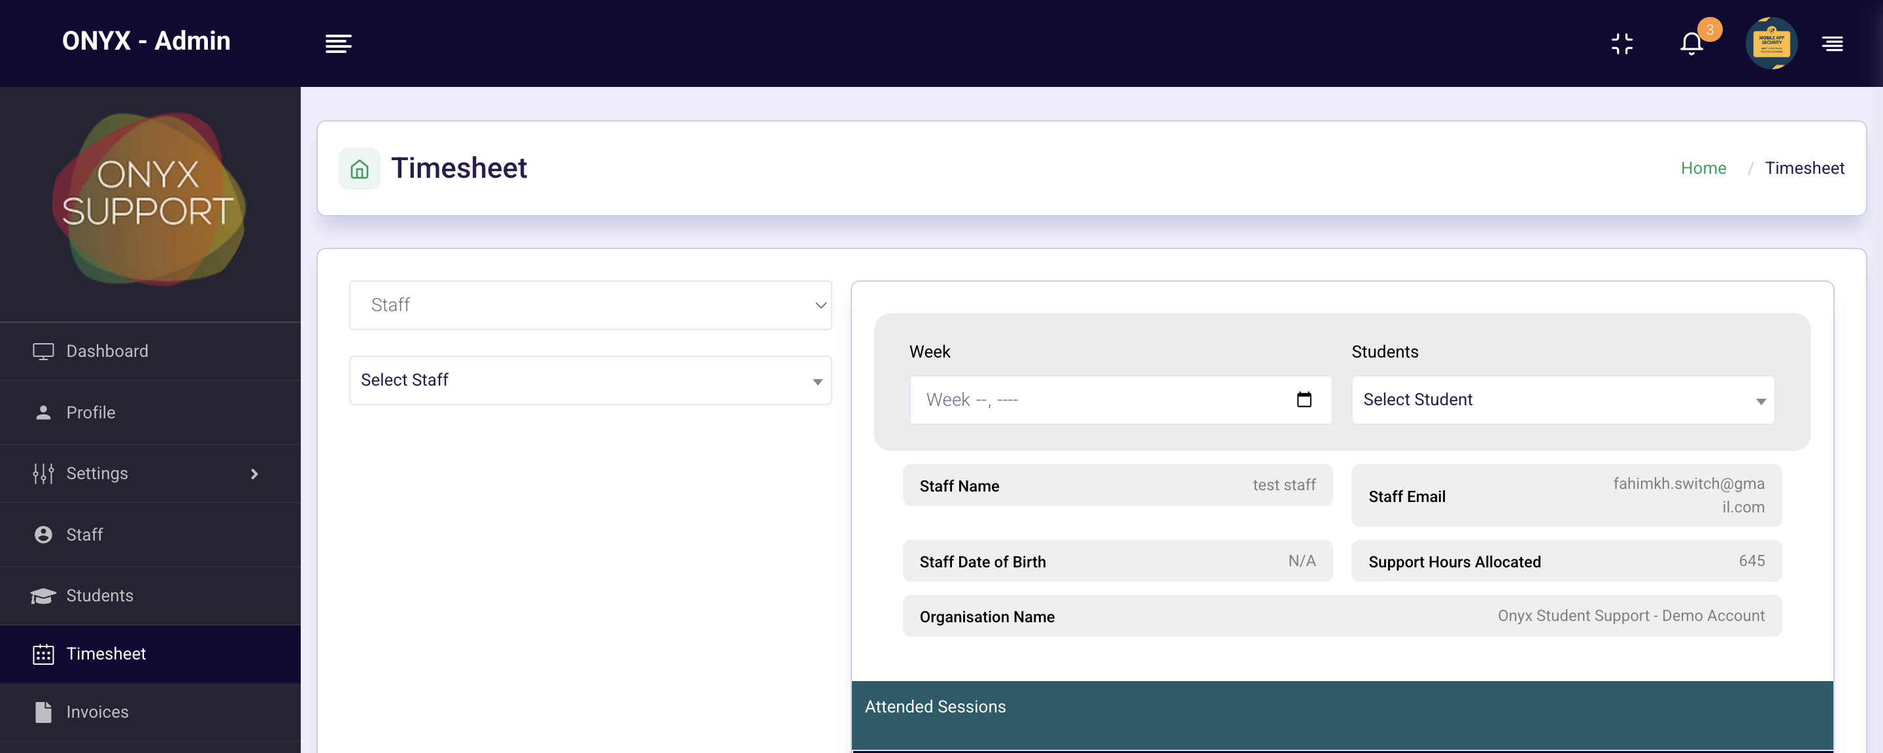This screenshot has width=1883, height=753.
Task: Switch to Timesheet in the sidebar menu
Action: tap(106, 654)
